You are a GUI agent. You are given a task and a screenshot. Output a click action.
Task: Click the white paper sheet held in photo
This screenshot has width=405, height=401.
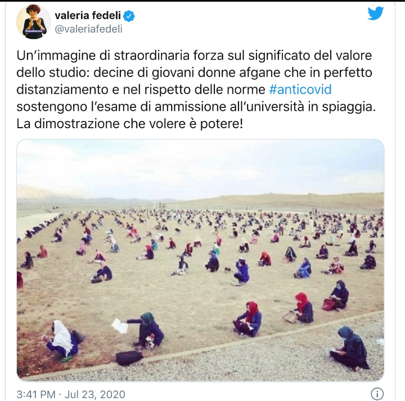coord(120,326)
